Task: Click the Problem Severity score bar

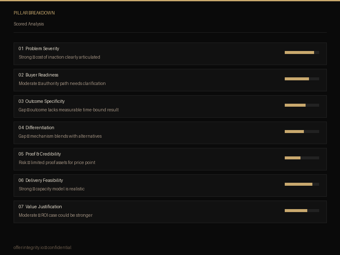Action: tap(302, 53)
